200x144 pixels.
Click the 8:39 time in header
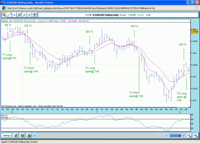(148, 15)
